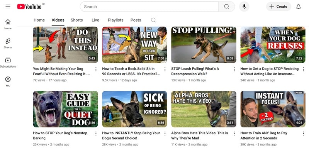Open title 'How to INSTANTLY Stop Being Your Dog's Second Choice'
Viewport: 309px width, 149px height.
[x=131, y=135]
